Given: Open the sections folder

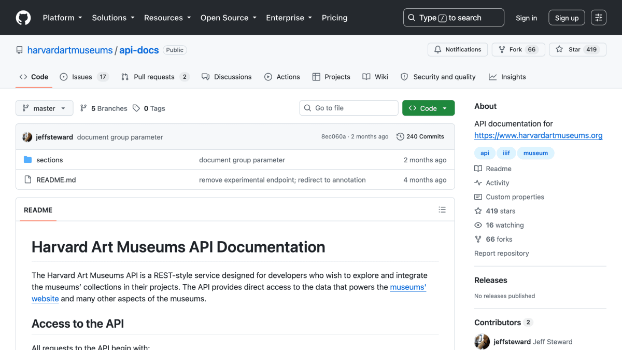Looking at the screenshot, I should 50,160.
